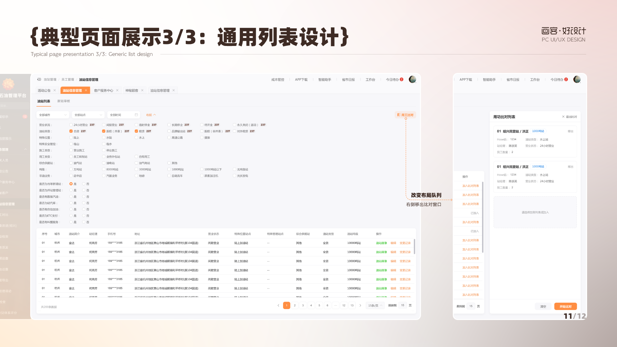Click 变更记录 link in first table row
617x347 pixels.
[x=405, y=243]
